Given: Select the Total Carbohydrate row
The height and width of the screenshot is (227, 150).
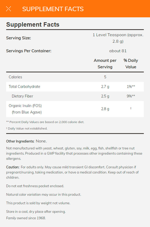Looking at the screenshot, I should tap(75, 87).
